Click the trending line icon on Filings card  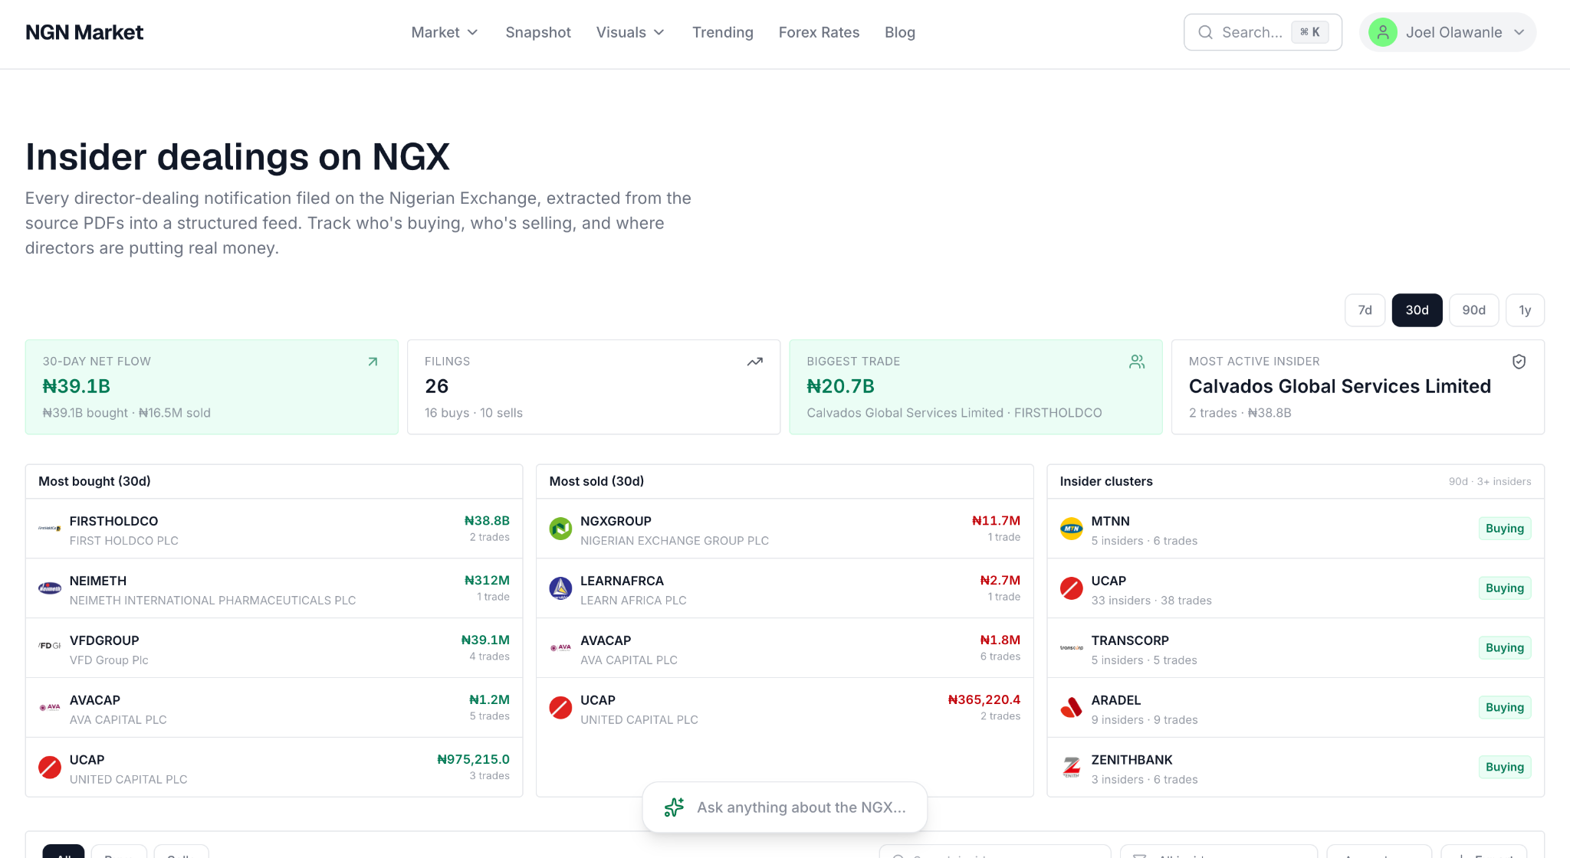pyautogui.click(x=755, y=362)
